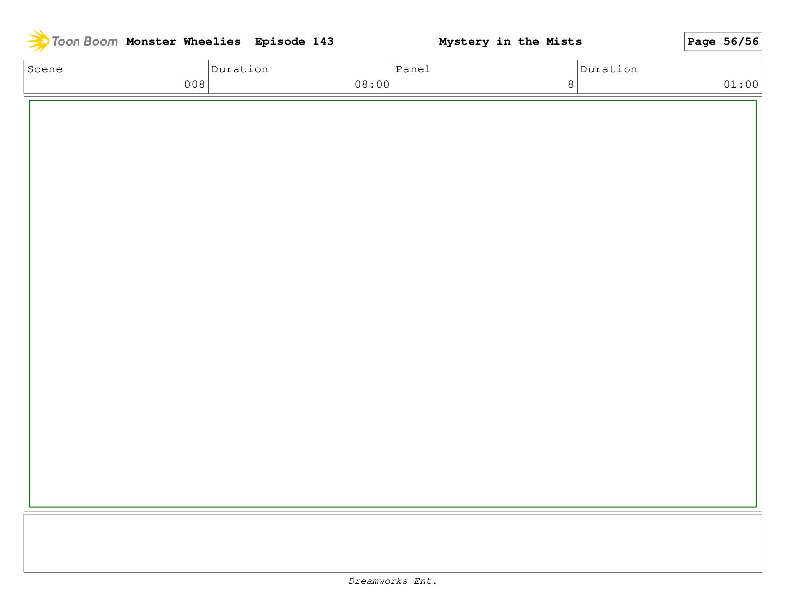Click the 'Monster Wheelies' title text
This screenshot has width=786, height=608.
click(x=183, y=42)
